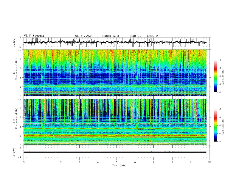This screenshot has width=236, height=182.
Task: Click inside the ch.2 spectrogram panel
Action: click(115, 122)
